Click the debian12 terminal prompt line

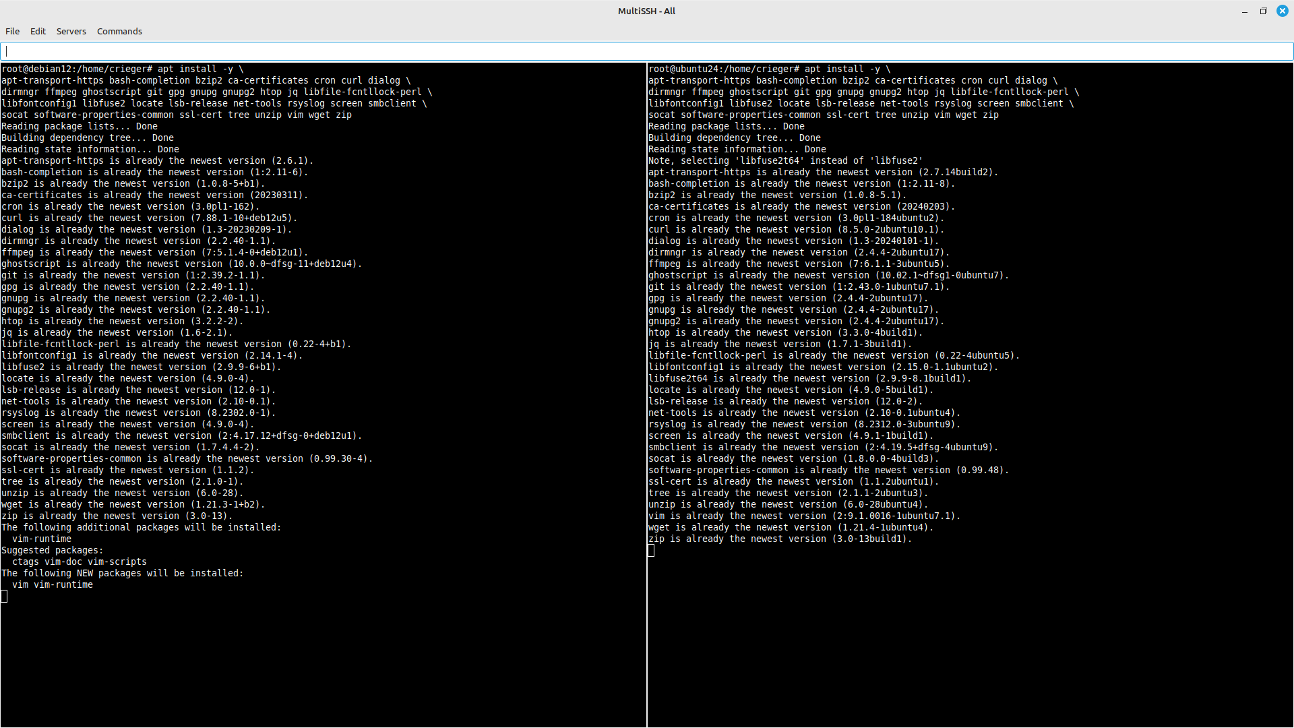click(123, 69)
